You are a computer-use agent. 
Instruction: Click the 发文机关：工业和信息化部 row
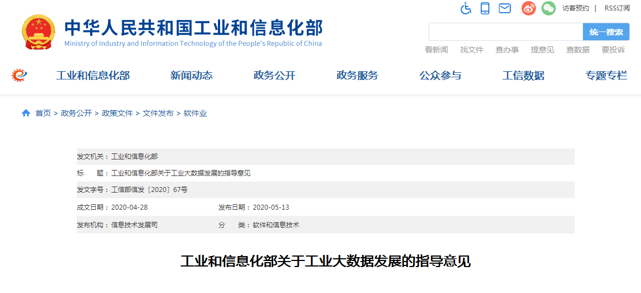(x=325, y=156)
